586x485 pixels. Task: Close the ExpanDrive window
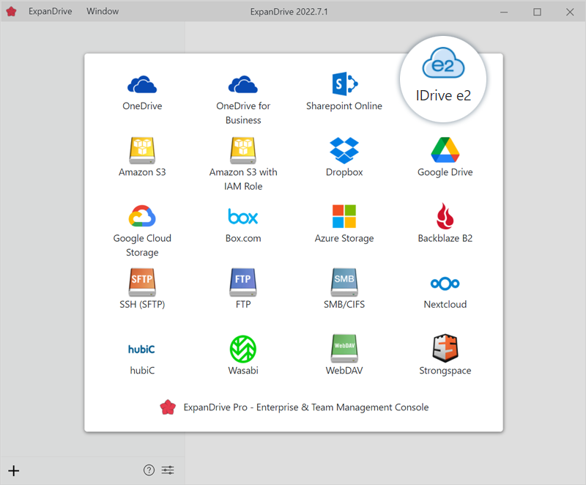(570, 12)
